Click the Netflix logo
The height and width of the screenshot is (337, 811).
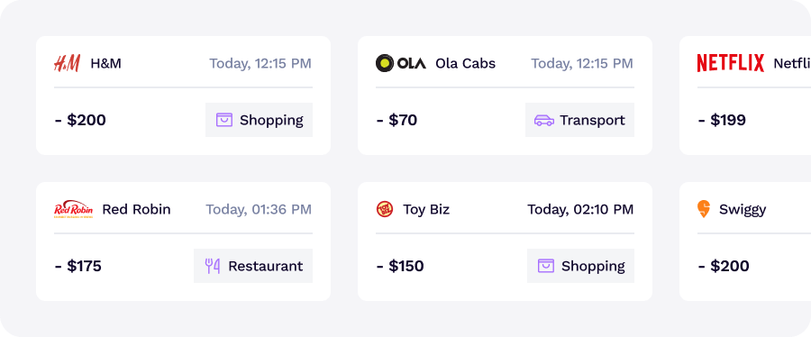point(730,63)
